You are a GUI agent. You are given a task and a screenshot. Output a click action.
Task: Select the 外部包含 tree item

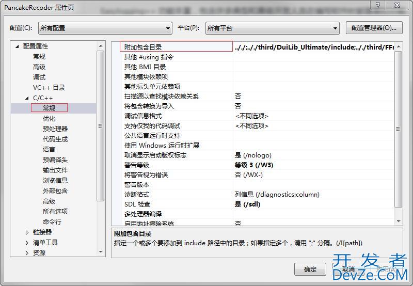pyautogui.click(x=55, y=190)
